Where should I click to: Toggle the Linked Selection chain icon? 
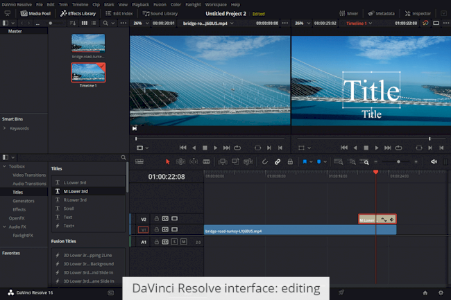coord(278,162)
